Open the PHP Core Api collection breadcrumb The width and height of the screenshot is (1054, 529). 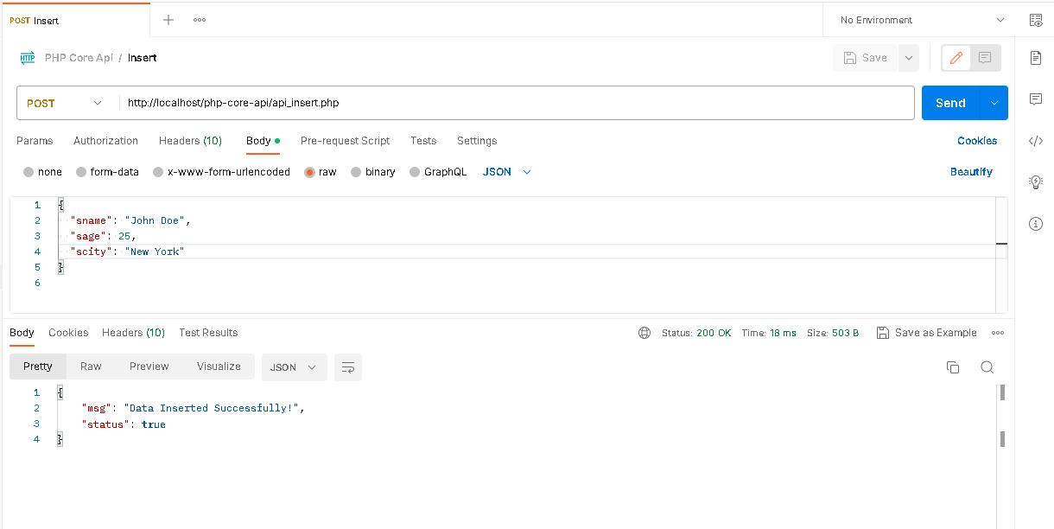point(79,58)
